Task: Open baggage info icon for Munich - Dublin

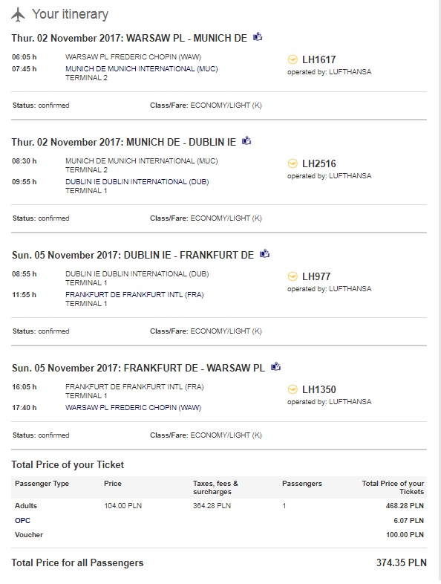Action: [246, 140]
